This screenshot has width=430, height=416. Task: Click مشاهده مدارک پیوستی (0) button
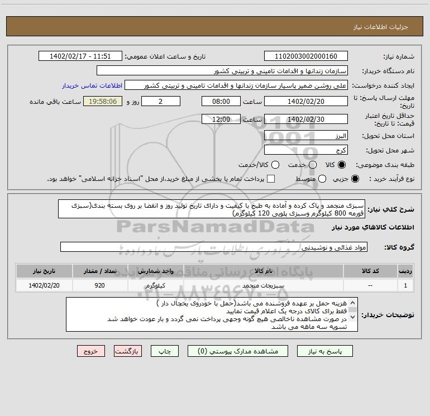[x=238, y=351]
